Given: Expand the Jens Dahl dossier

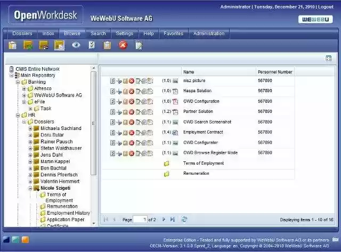Looking at the screenshot, I should click(30, 155).
